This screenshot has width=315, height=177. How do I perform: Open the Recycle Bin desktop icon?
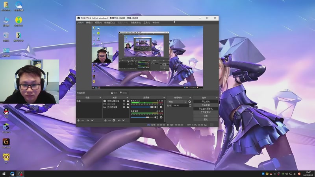(6, 37)
